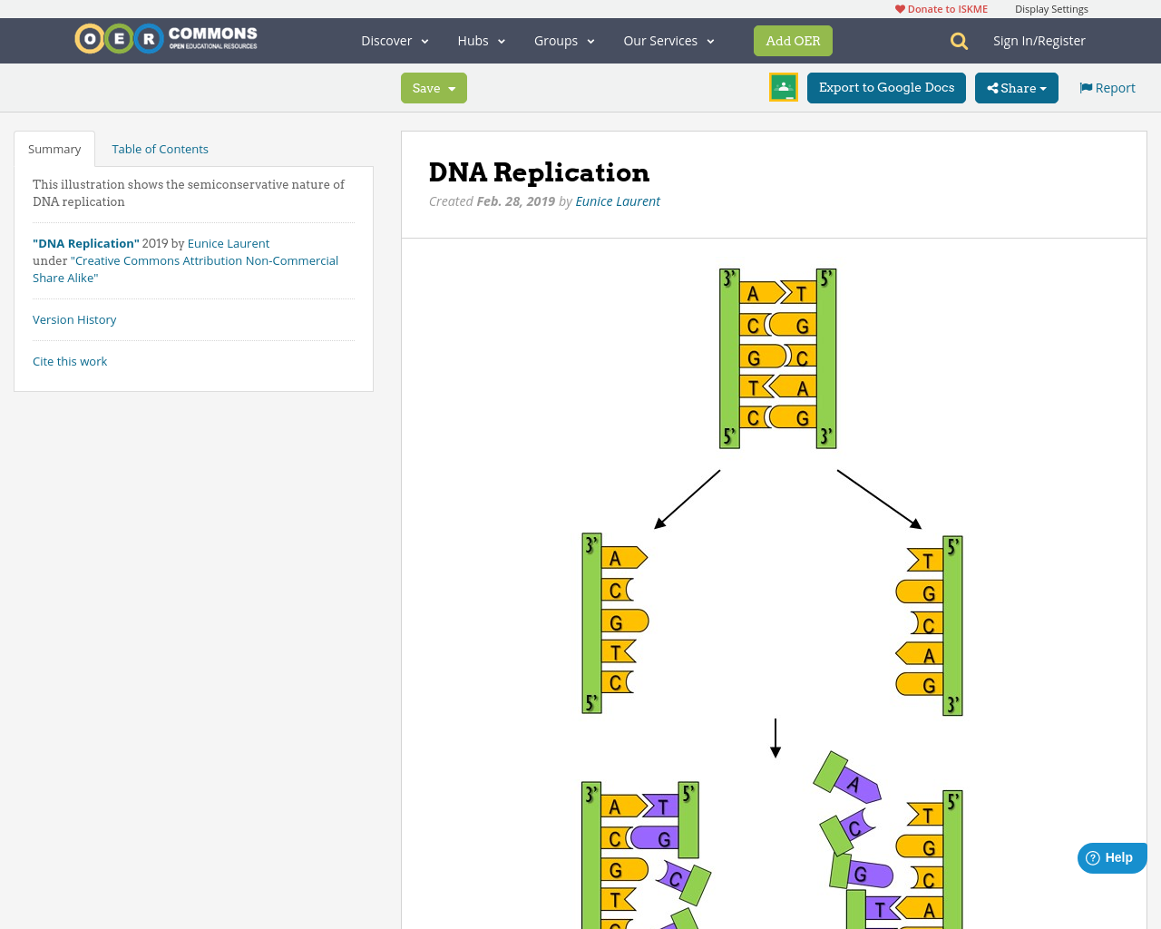1161x929 pixels.
Task: Share to Google Classroom
Action: (783, 87)
